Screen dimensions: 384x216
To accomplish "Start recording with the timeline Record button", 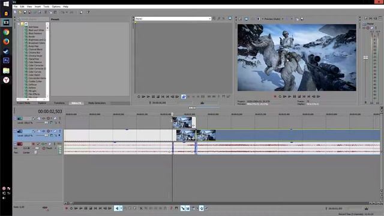I will (x=67, y=208).
